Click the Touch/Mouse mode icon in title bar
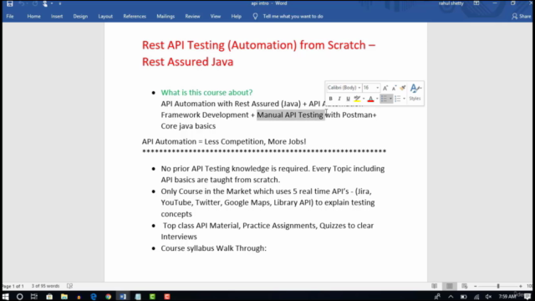 pyautogui.click(x=45, y=3)
